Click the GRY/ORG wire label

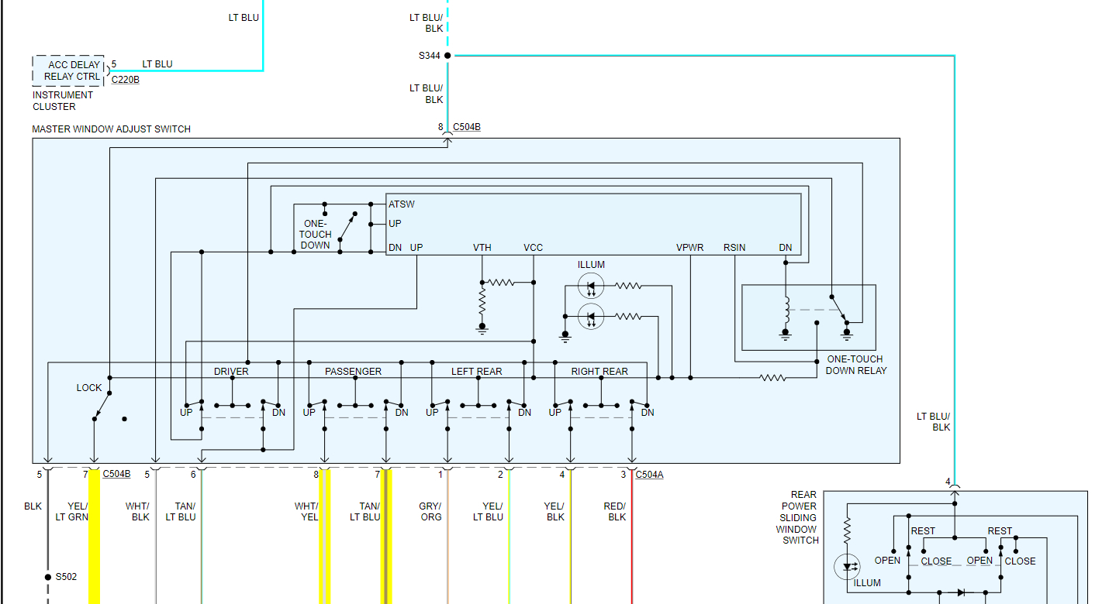pyautogui.click(x=430, y=512)
